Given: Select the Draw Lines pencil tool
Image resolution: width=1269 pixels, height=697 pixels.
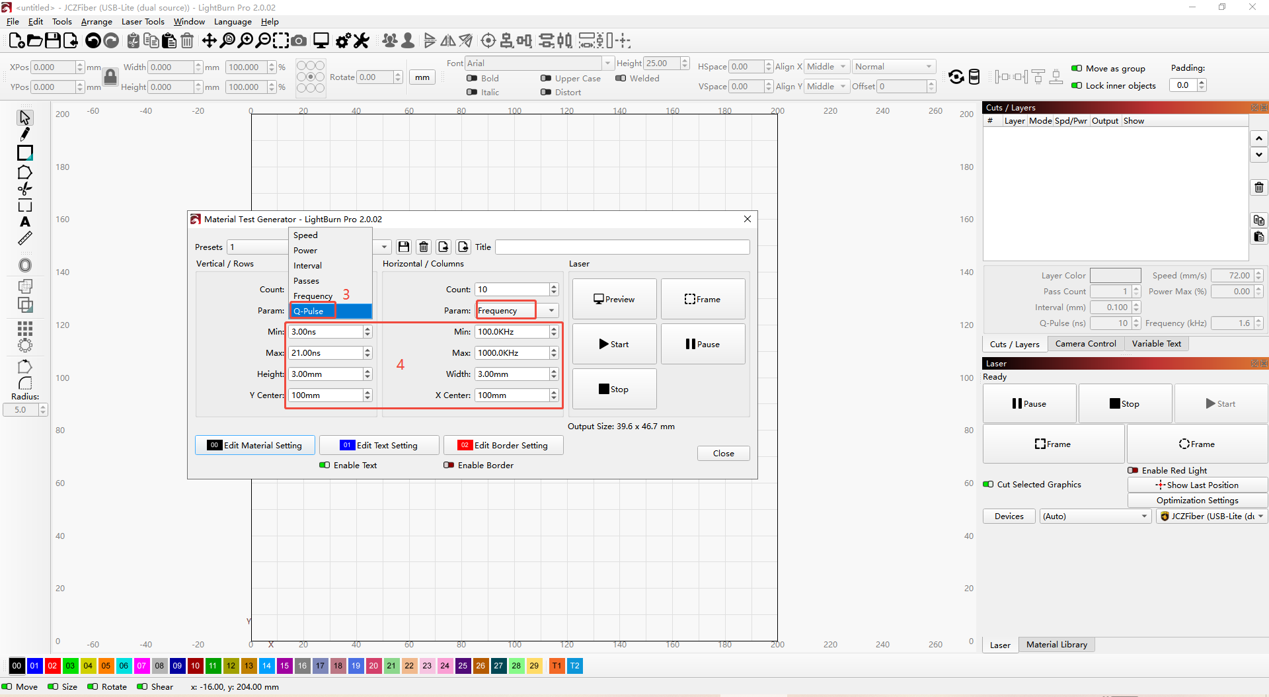Looking at the screenshot, I should 24,134.
